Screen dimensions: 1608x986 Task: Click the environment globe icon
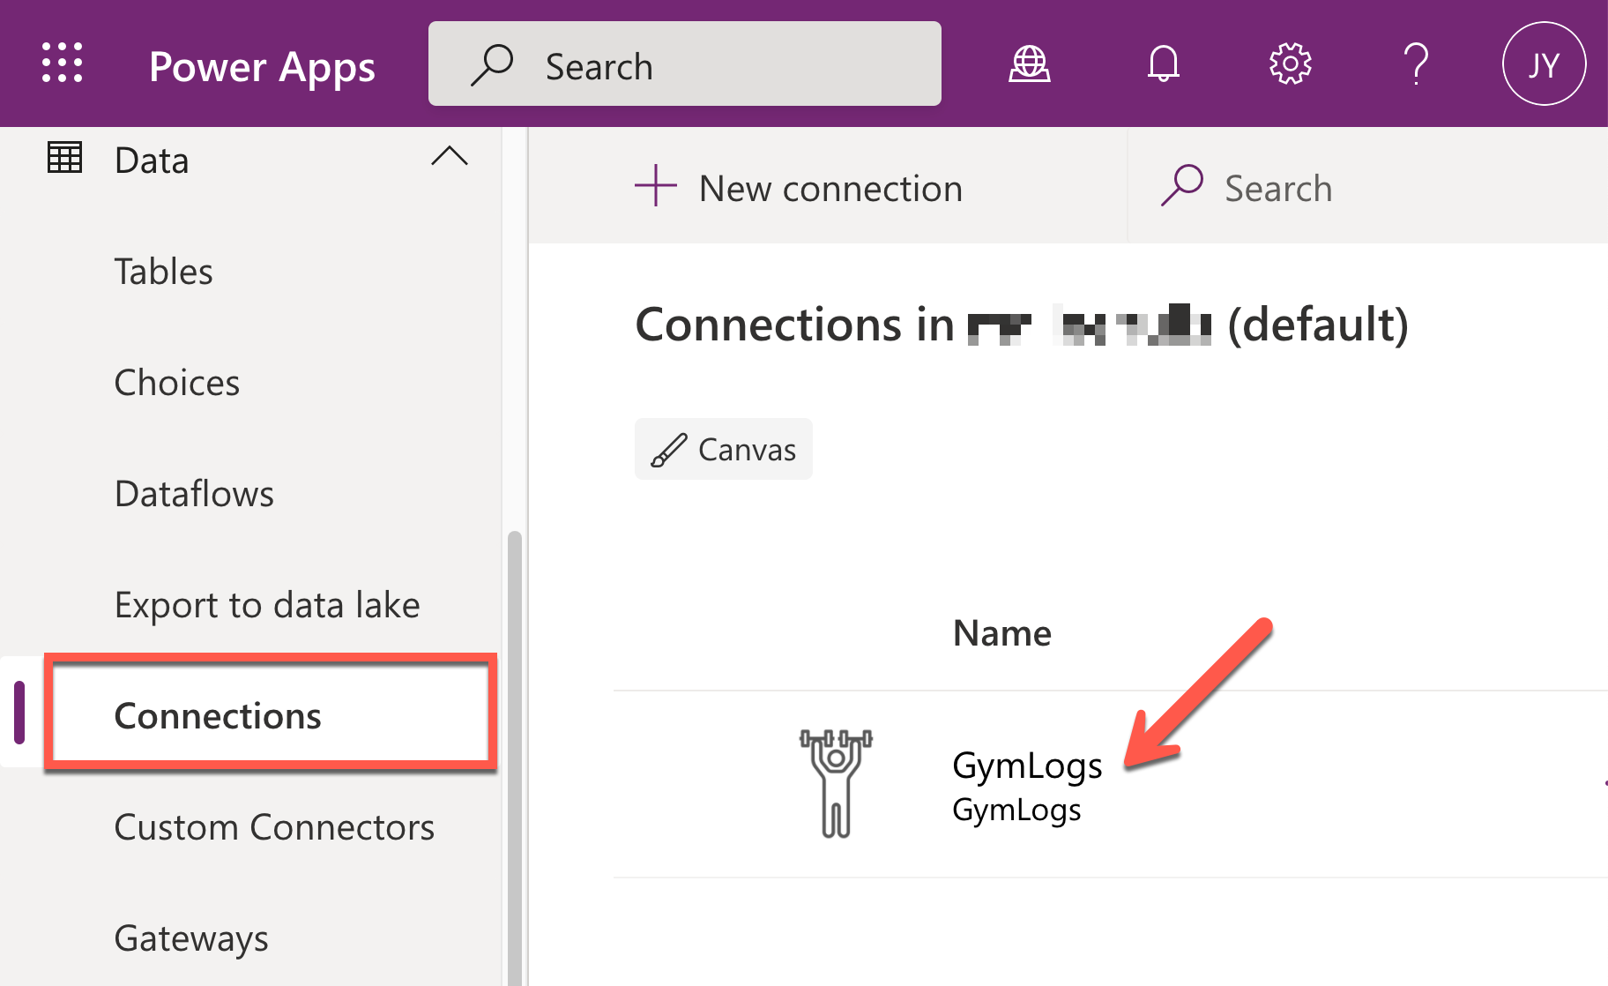pyautogui.click(x=1029, y=64)
